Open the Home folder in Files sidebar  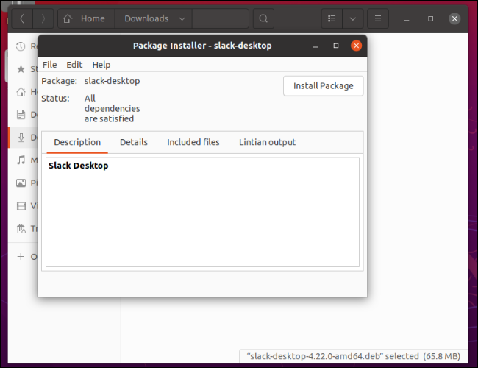24,92
